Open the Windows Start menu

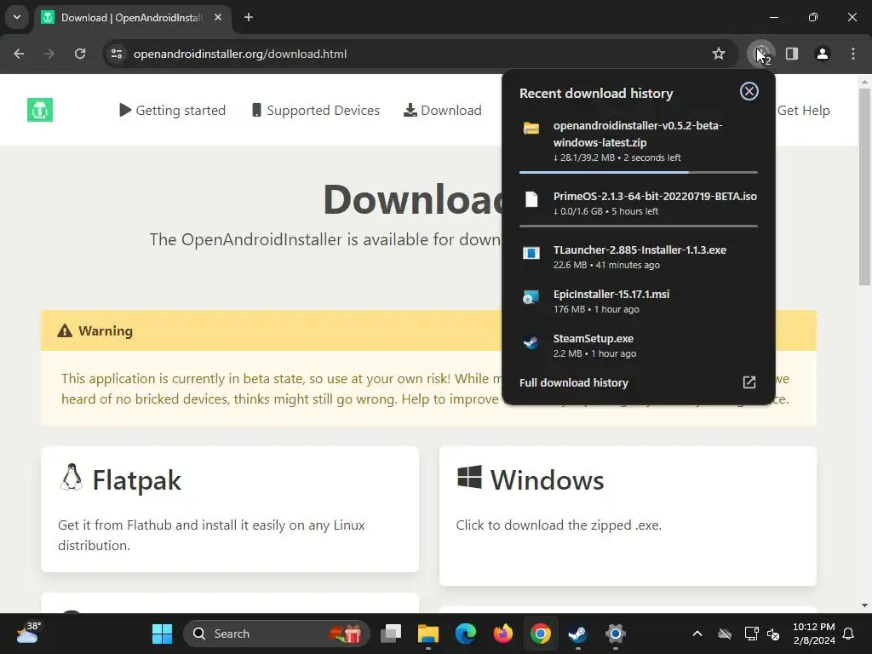(162, 634)
